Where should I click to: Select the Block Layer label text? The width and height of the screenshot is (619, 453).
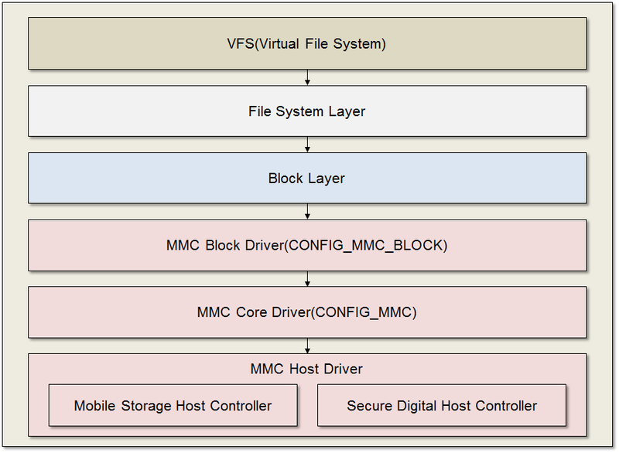point(307,178)
